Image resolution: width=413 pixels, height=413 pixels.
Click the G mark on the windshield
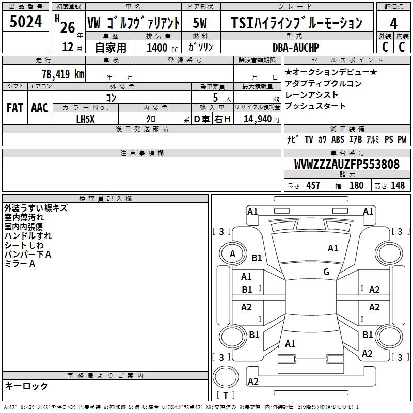pyautogui.click(x=326, y=272)
